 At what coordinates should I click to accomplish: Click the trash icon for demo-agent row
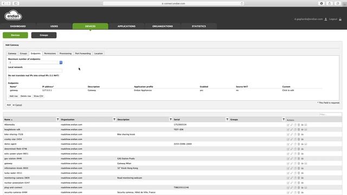click(x=299, y=144)
